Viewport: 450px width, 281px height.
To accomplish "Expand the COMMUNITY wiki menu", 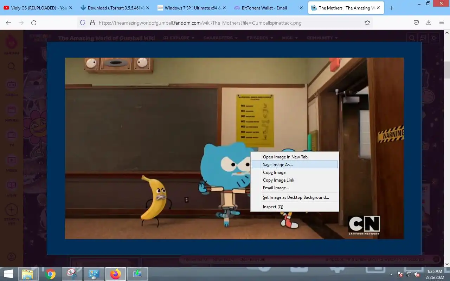I will pyautogui.click(x=322, y=38).
